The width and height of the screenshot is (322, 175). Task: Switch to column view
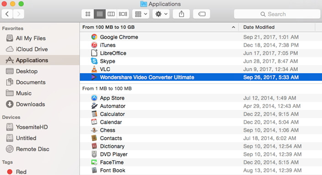tap(111, 14)
